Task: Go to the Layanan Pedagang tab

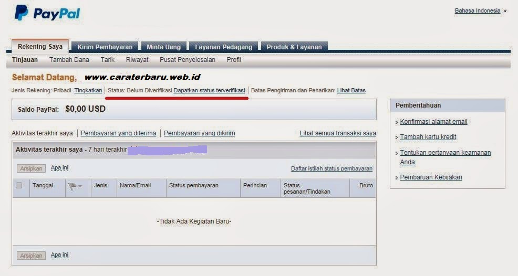Action: click(224, 47)
